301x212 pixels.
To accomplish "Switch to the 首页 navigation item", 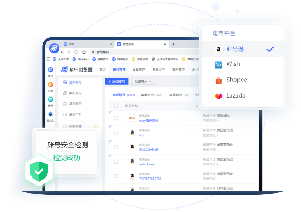I will 102,69.
